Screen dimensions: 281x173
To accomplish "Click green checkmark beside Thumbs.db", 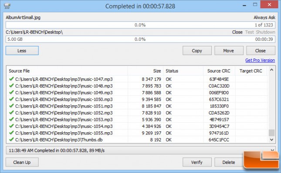I will [x=11, y=139].
